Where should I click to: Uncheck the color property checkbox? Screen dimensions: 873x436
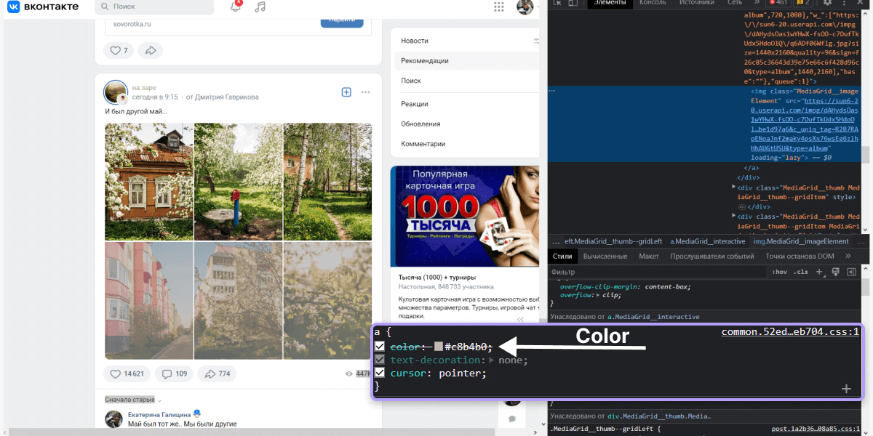(380, 347)
